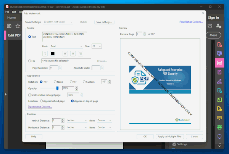229x154 pixels.
Task: Open the purple document tool below Edit PDF in the sidebar
Action: point(219,72)
